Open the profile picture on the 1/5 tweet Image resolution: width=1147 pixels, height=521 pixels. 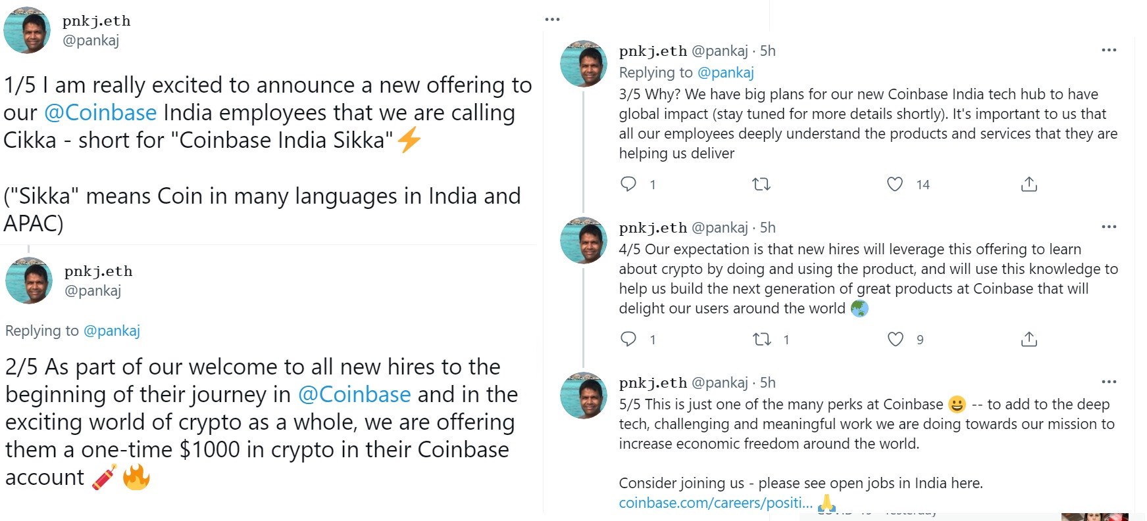(x=27, y=30)
